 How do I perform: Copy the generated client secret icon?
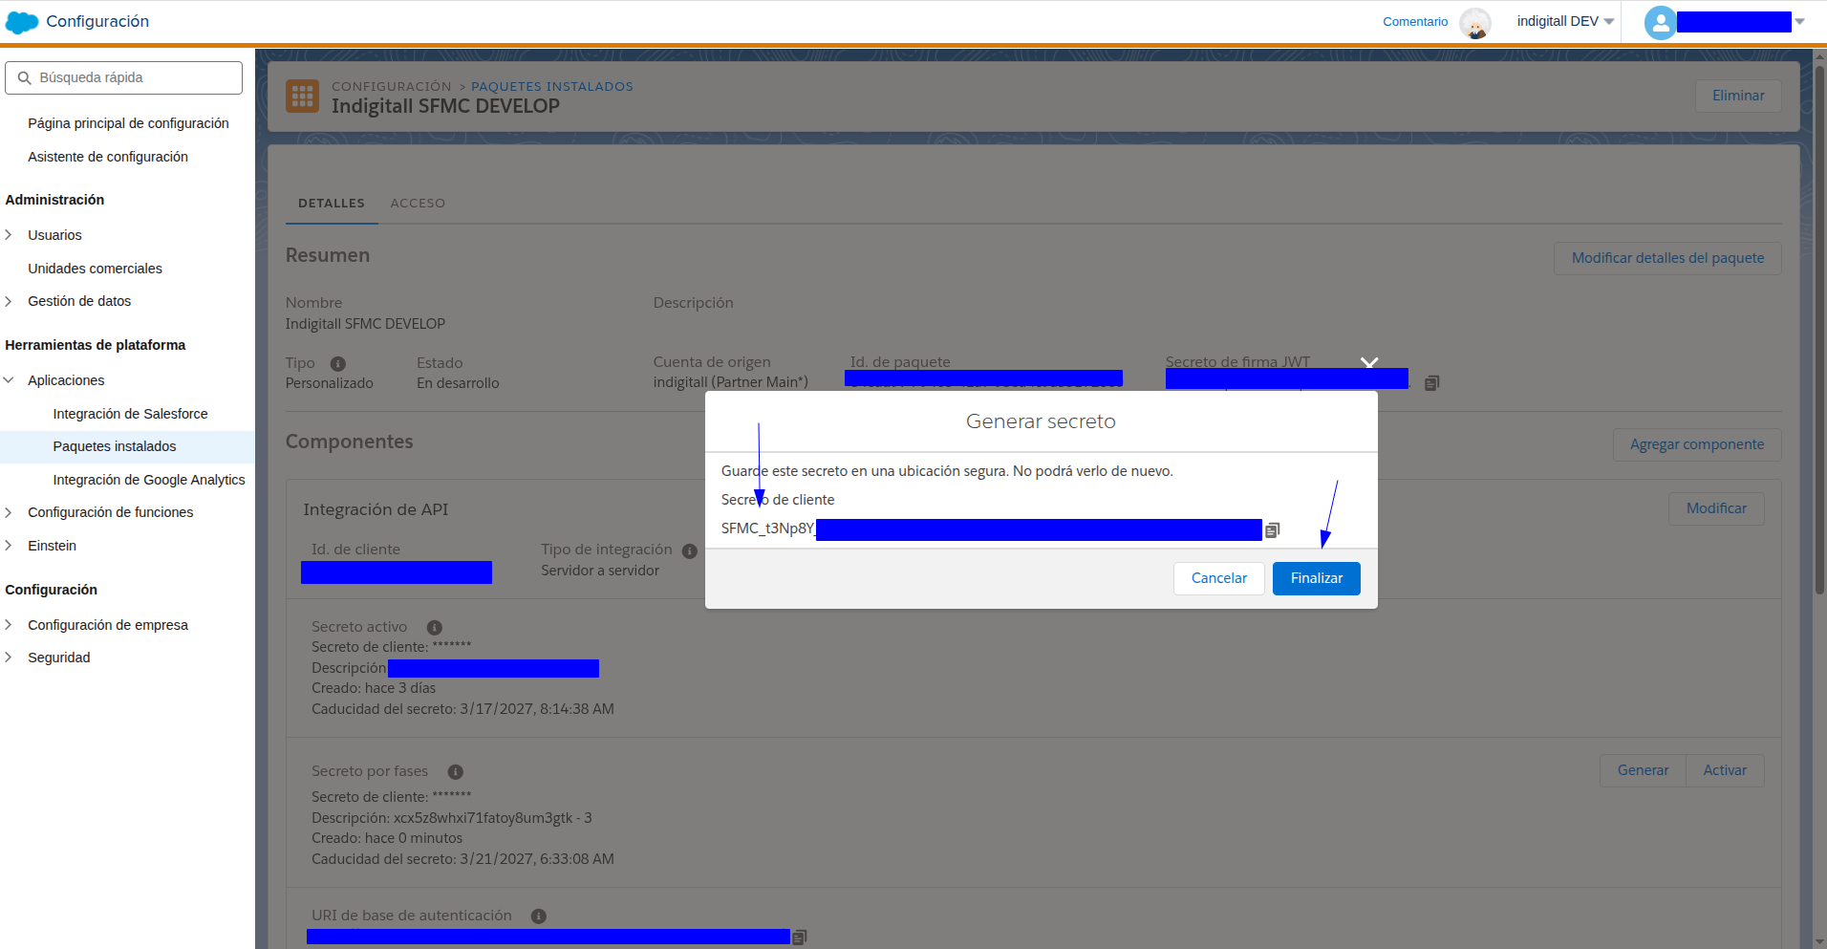point(1272,530)
